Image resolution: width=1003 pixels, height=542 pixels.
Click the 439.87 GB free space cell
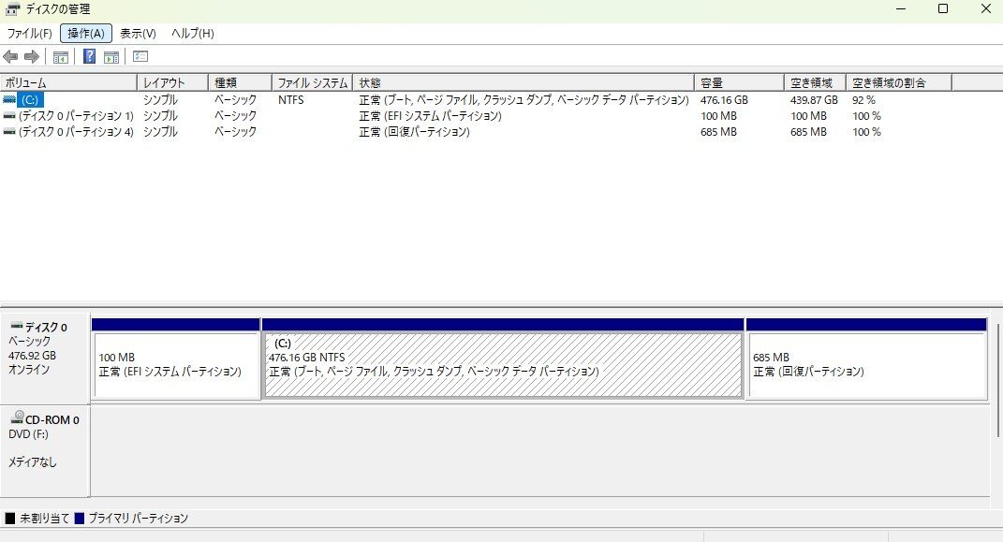coord(814,100)
